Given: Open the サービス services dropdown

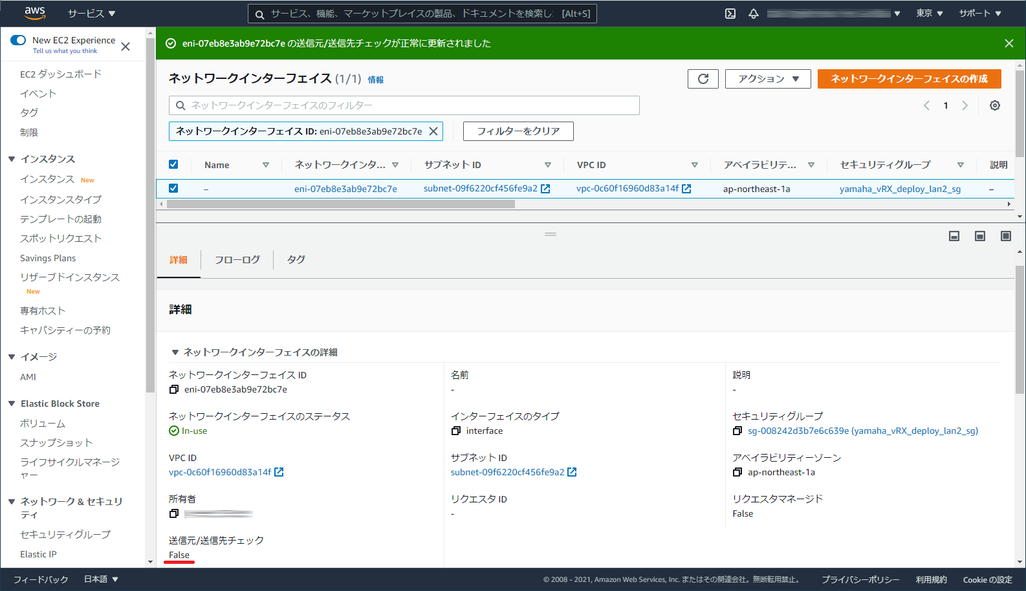Looking at the screenshot, I should (91, 14).
